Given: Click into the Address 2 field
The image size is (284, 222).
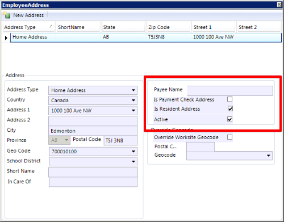Looking at the screenshot, I should pyautogui.click(x=93, y=121).
